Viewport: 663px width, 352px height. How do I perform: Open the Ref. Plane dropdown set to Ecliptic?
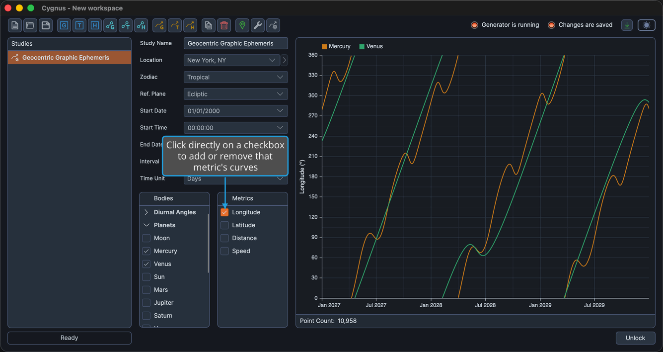point(236,94)
